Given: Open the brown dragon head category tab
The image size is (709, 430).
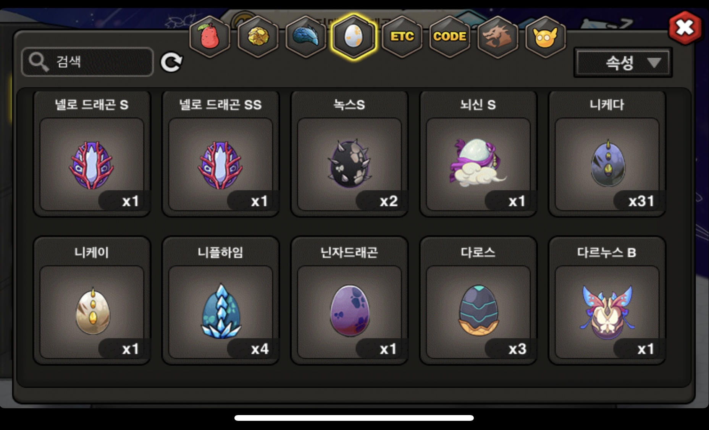Looking at the screenshot, I should point(498,37).
